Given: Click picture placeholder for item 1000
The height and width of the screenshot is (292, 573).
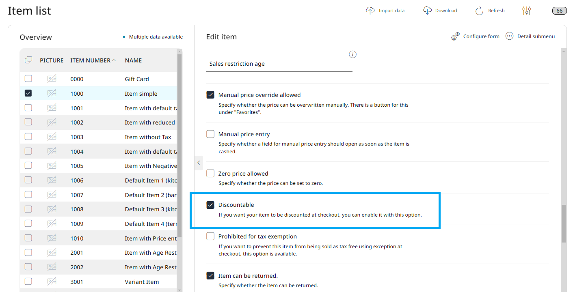Looking at the screenshot, I should [52, 93].
